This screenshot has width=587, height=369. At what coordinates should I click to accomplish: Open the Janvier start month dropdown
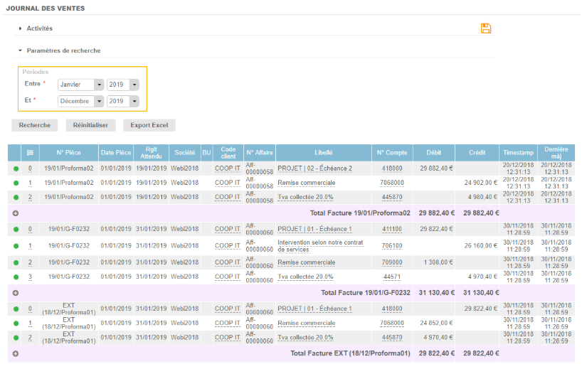click(80, 85)
